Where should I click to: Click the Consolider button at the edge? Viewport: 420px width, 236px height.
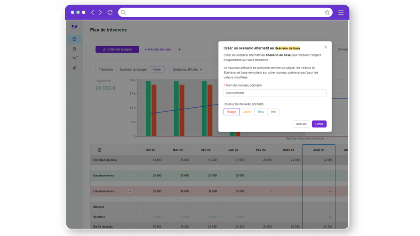click(342, 49)
